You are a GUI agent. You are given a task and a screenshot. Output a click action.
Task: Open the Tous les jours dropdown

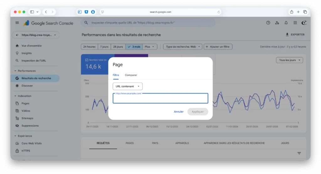(x=289, y=60)
